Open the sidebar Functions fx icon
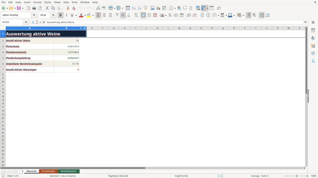 click(313, 61)
